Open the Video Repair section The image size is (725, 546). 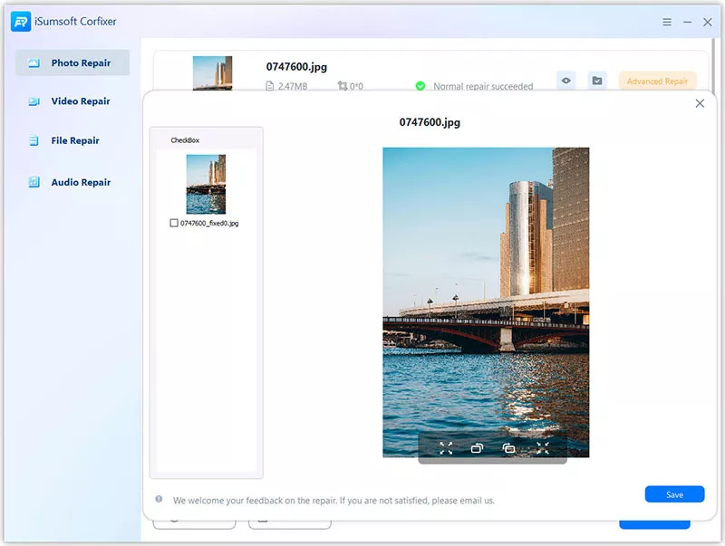click(x=72, y=101)
